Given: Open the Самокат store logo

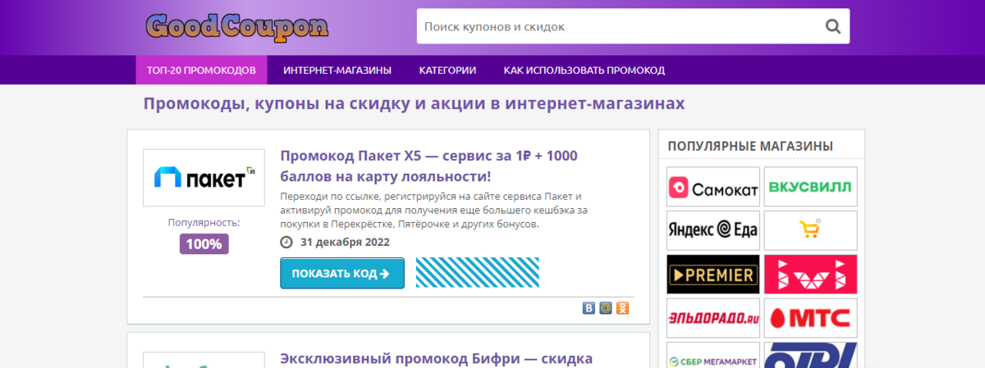Looking at the screenshot, I should pyautogui.click(x=712, y=187).
